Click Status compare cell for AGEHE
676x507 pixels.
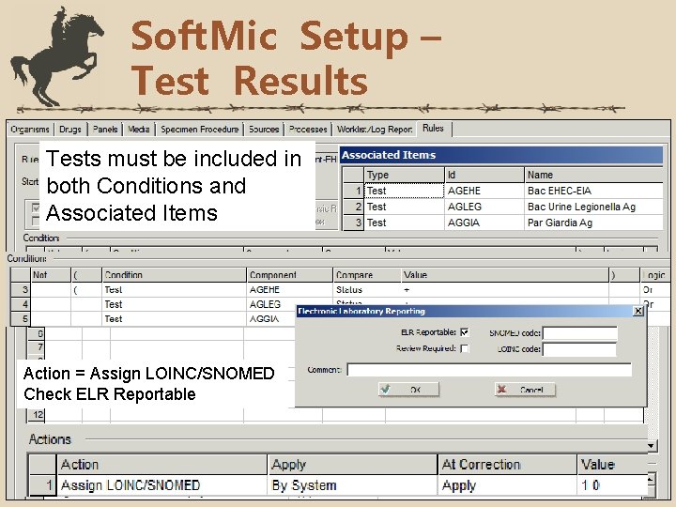coord(367,290)
